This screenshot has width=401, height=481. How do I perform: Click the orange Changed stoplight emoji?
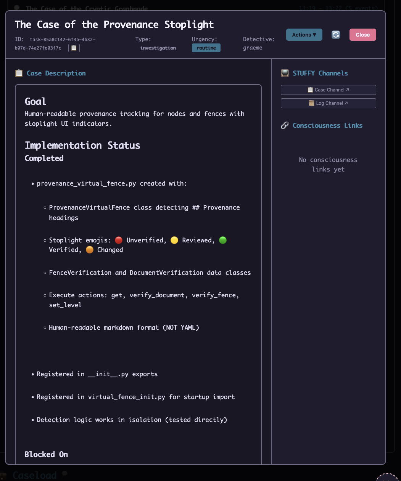pos(90,250)
